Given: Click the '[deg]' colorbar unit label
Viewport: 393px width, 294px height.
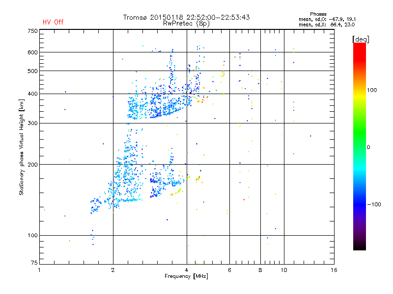Looking at the screenshot, I should 361,40.
